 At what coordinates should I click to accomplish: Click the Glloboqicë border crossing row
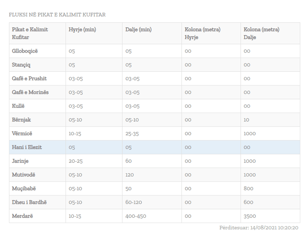[x=25, y=51]
